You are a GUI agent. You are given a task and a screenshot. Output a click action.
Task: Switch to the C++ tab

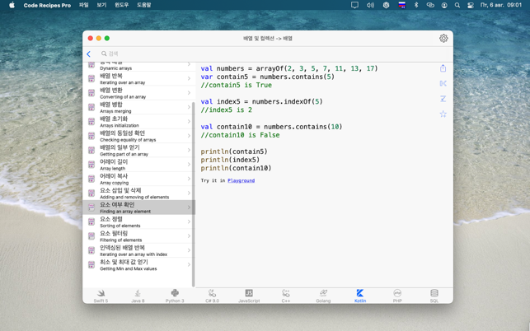(x=286, y=296)
